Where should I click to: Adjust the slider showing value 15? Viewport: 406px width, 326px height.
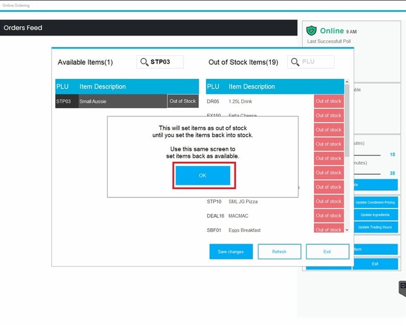(x=367, y=155)
